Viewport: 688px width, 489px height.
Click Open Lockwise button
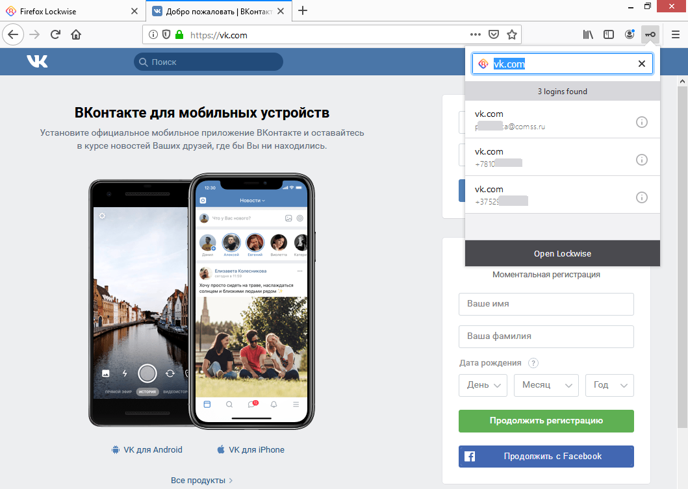tap(563, 253)
